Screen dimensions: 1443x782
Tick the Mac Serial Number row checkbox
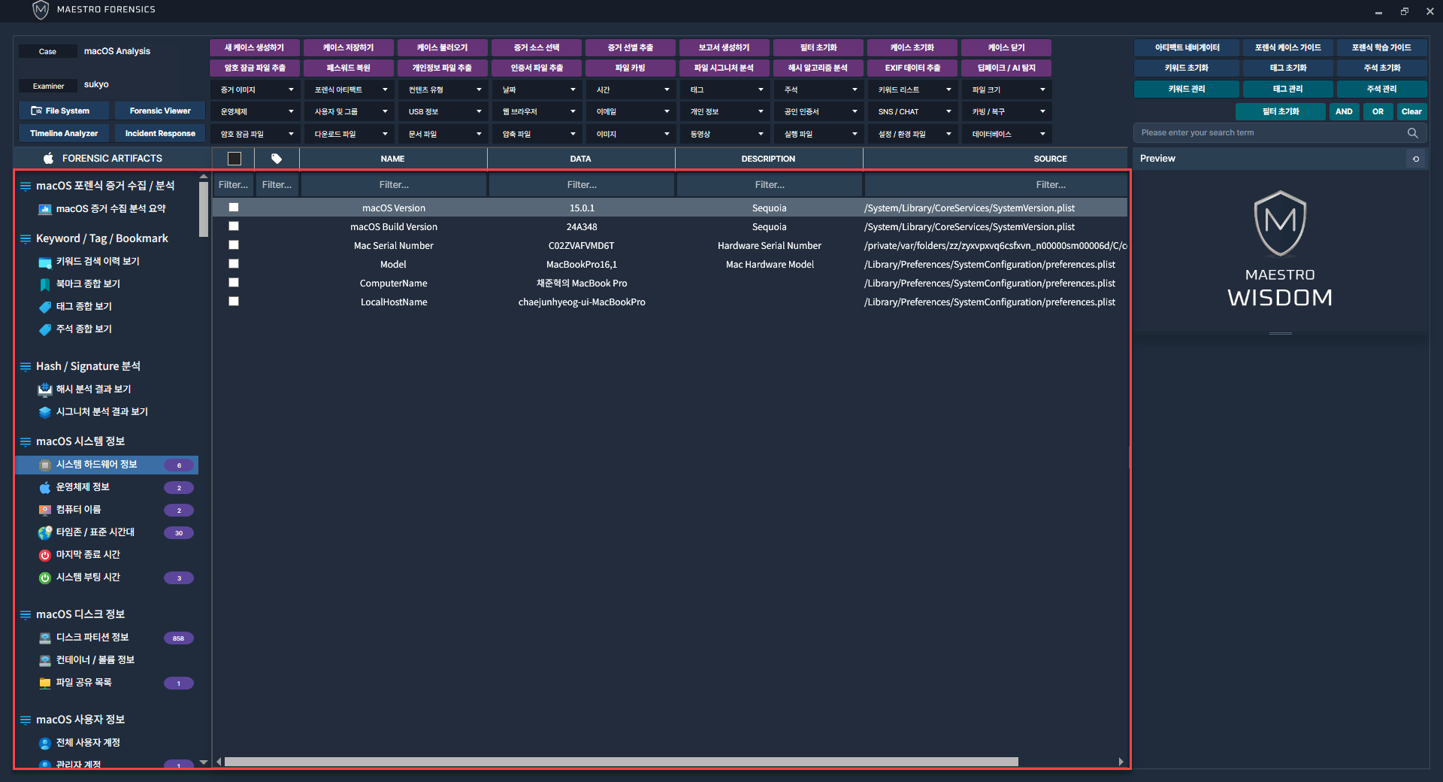[234, 245]
